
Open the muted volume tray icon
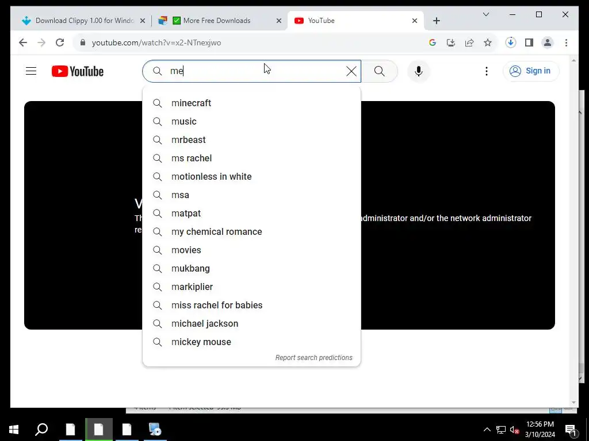pyautogui.click(x=514, y=430)
